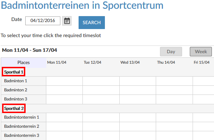
Task: Select Badminton 1 timeslot on Mon 11/04
Action: click(65, 81)
